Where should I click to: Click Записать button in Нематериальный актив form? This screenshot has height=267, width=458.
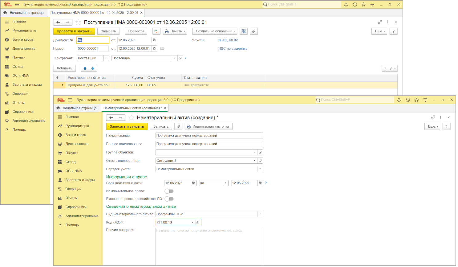[161, 126]
